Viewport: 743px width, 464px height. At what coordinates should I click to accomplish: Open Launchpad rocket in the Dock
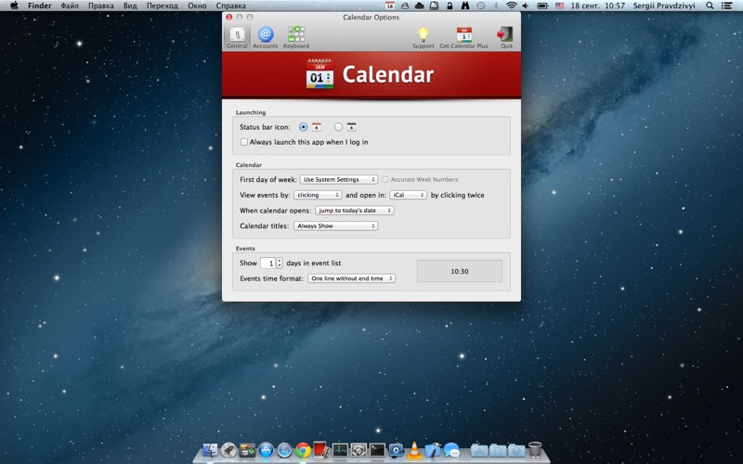point(228,450)
